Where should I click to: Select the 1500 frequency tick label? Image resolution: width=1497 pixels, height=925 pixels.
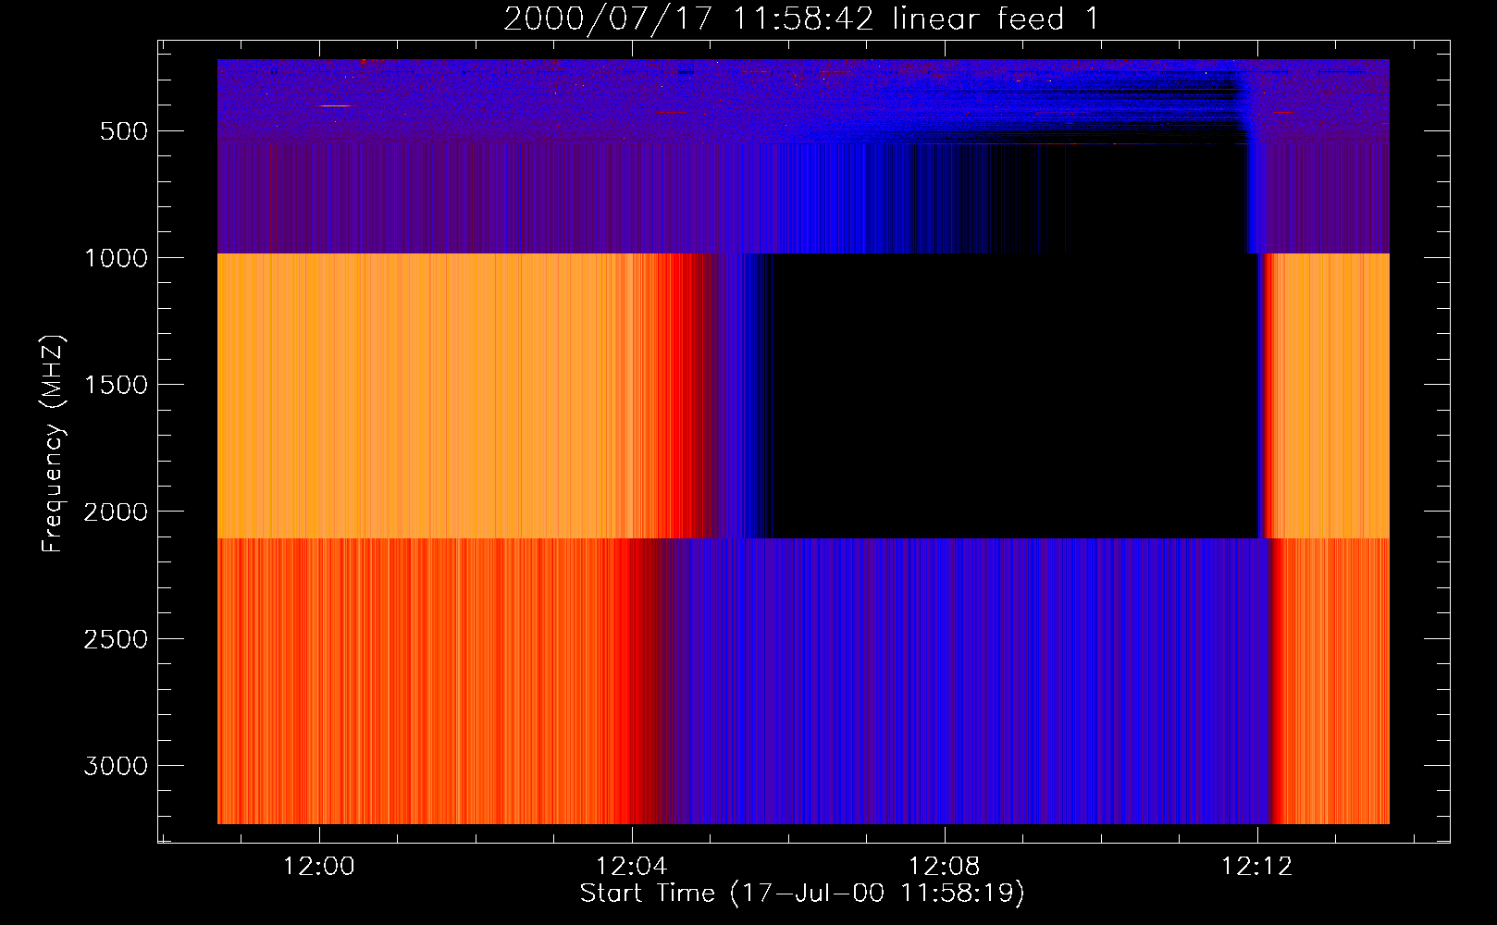pos(116,385)
